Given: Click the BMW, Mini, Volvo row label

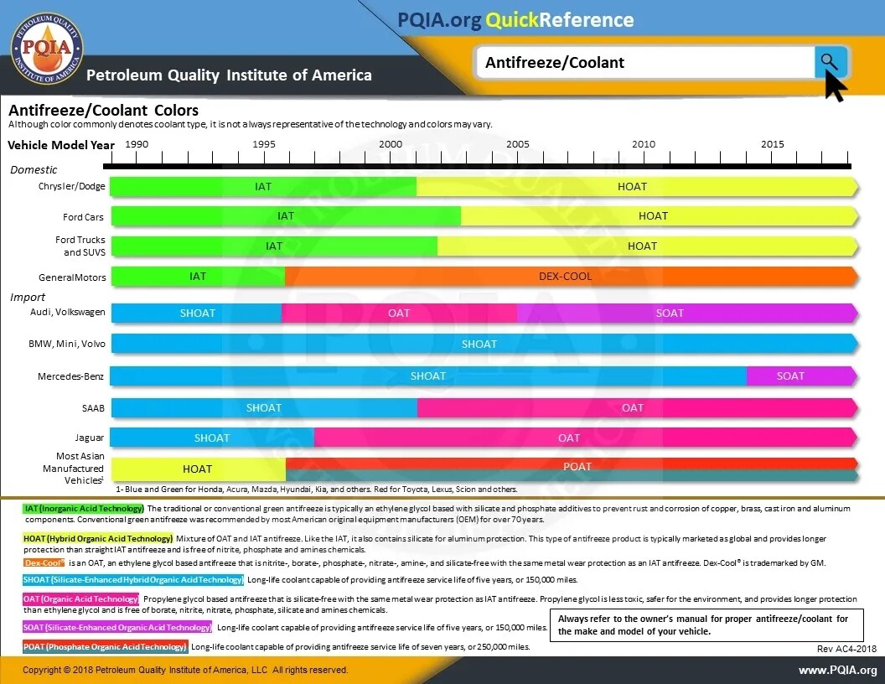Looking at the screenshot, I should [x=67, y=344].
